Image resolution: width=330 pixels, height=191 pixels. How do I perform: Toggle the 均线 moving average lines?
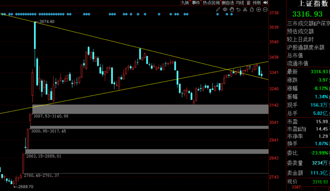tap(240, 3)
